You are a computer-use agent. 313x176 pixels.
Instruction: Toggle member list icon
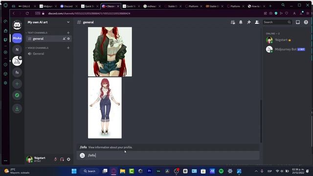tap(257, 22)
